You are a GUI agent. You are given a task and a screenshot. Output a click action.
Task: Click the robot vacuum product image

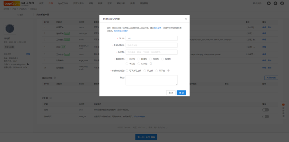10,29
